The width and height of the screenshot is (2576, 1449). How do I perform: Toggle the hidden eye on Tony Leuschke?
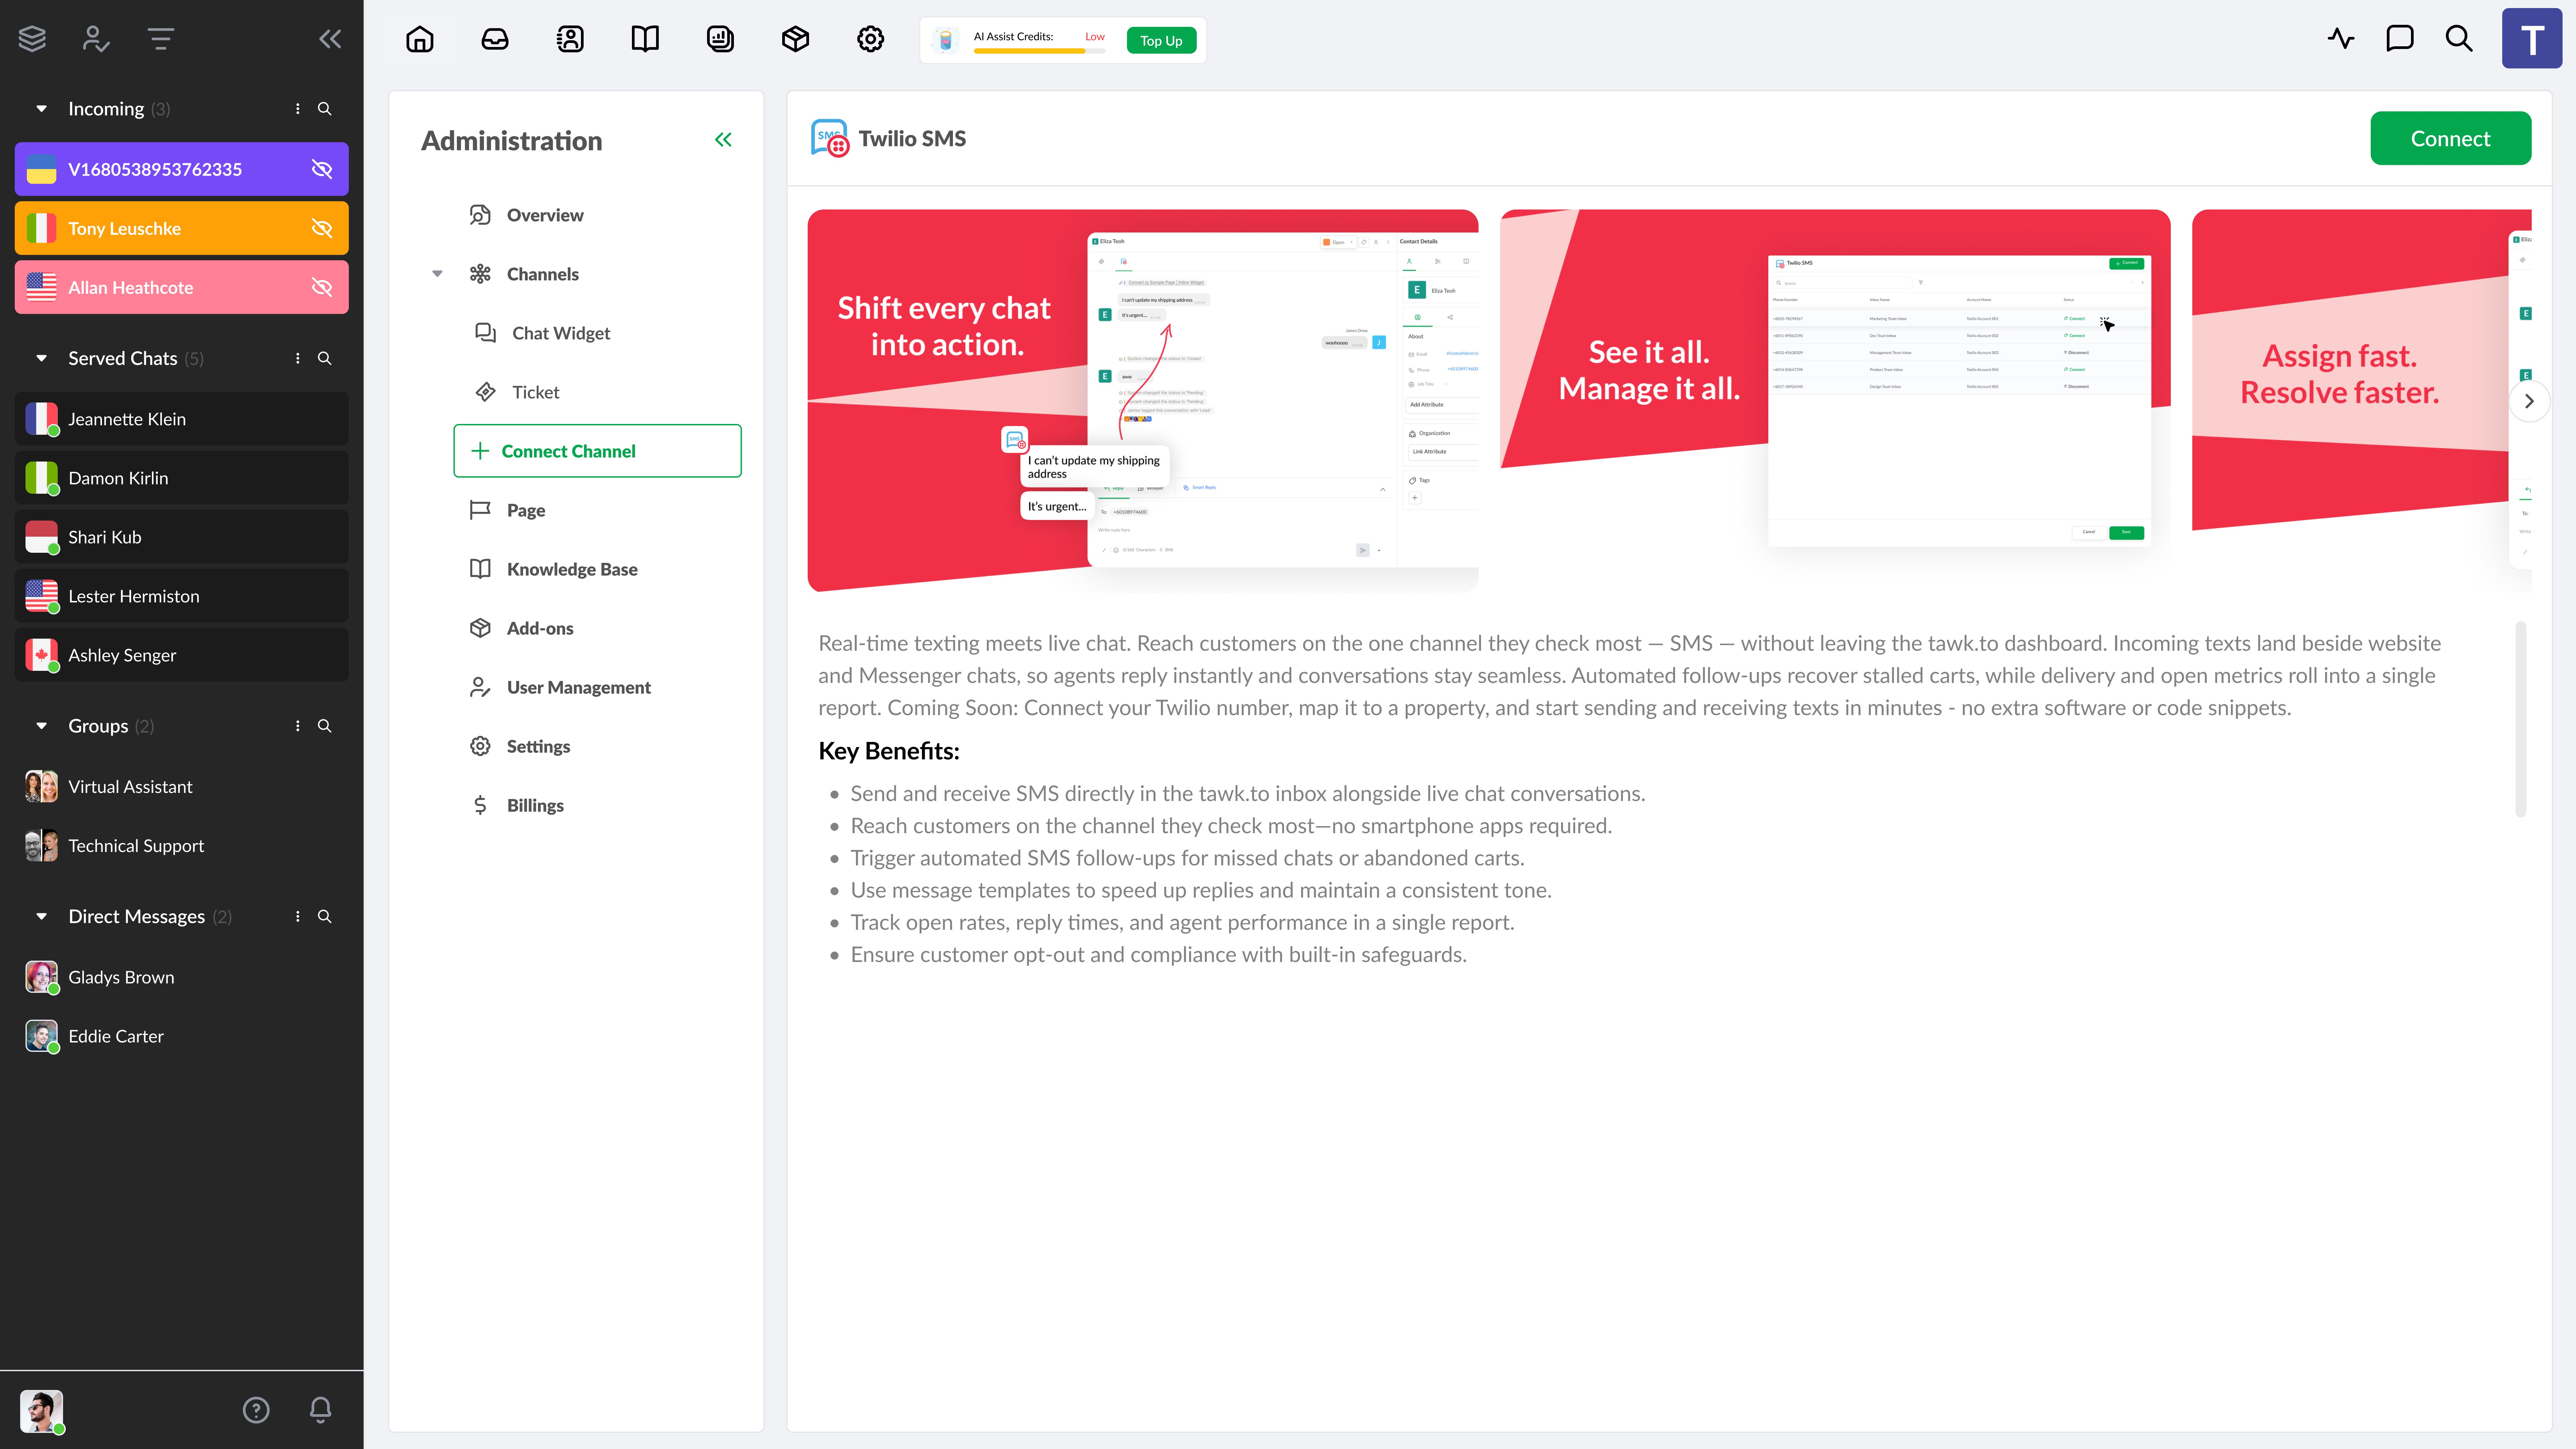(x=322, y=228)
